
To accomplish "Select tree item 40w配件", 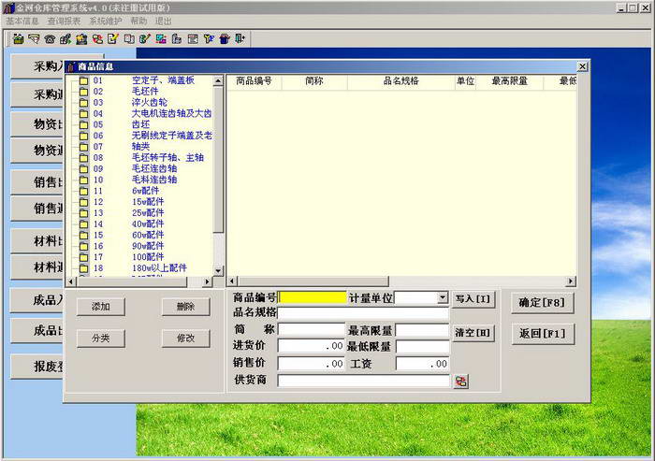I will coord(148,224).
